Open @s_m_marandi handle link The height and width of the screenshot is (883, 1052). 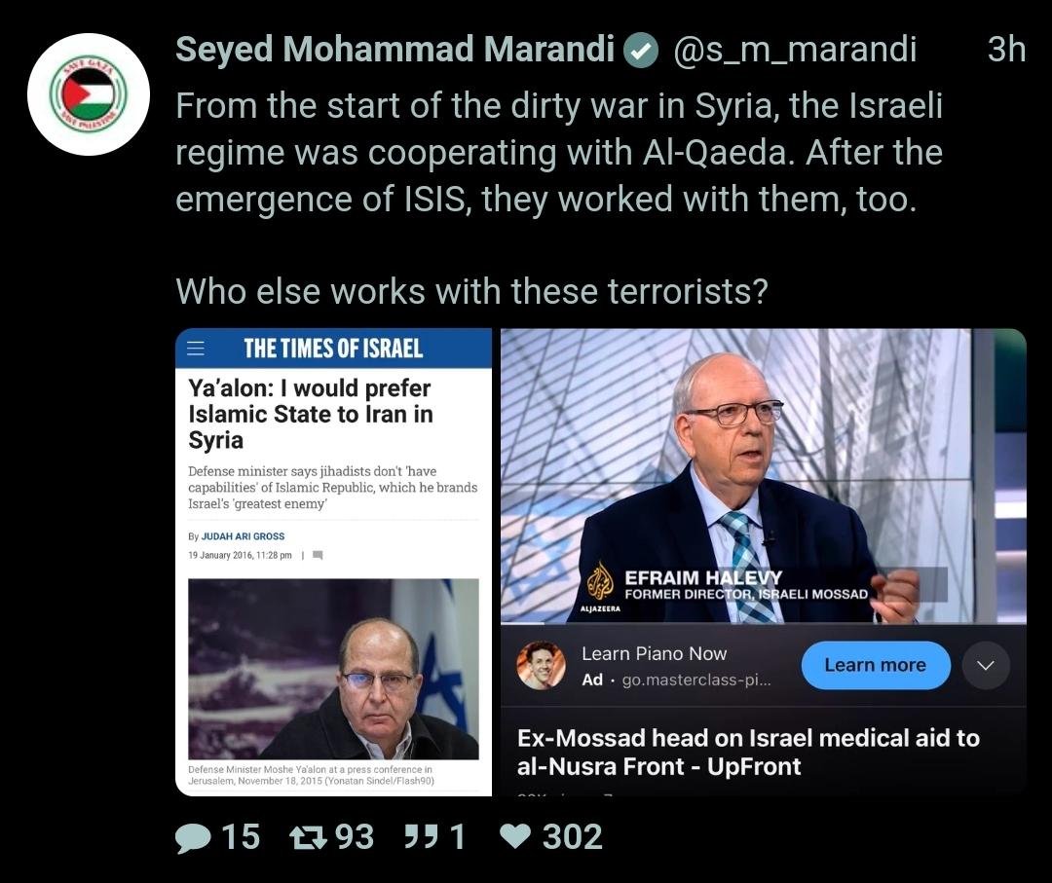(x=795, y=50)
